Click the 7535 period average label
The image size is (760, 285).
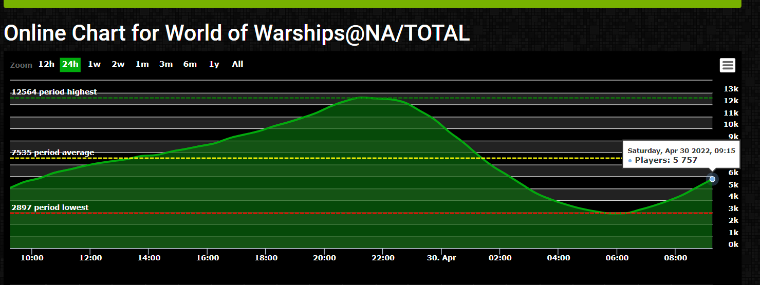pos(53,153)
